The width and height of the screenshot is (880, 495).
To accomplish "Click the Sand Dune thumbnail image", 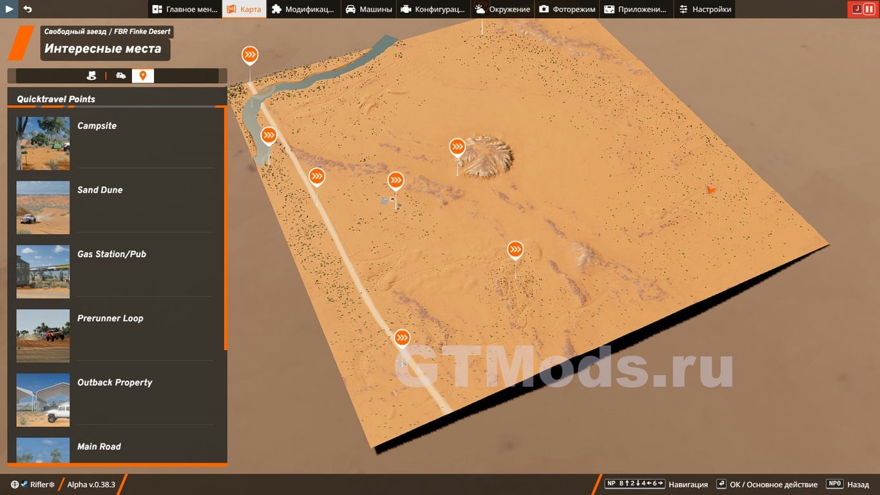I will (x=43, y=207).
